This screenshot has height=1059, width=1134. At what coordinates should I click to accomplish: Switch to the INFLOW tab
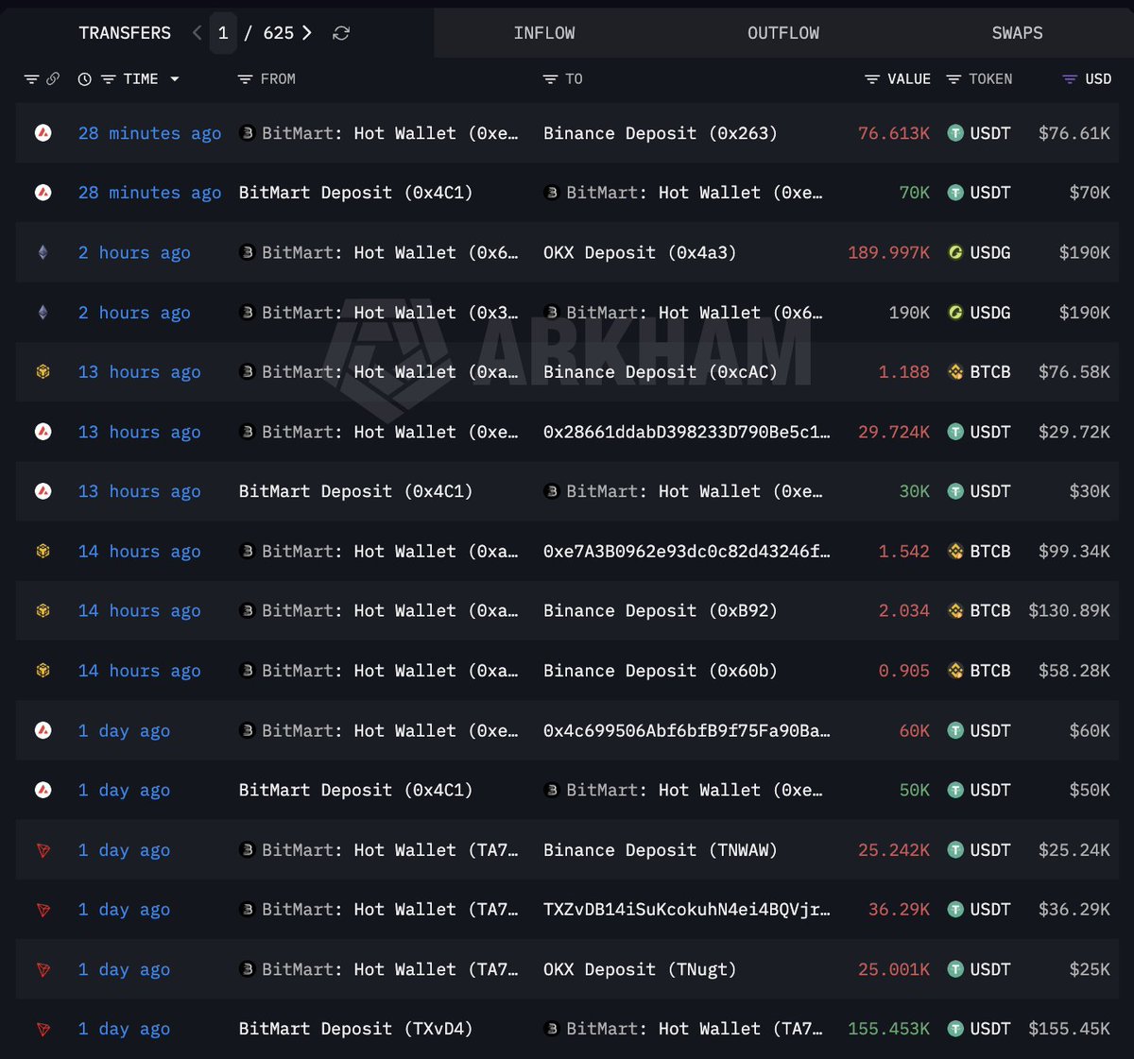544,33
